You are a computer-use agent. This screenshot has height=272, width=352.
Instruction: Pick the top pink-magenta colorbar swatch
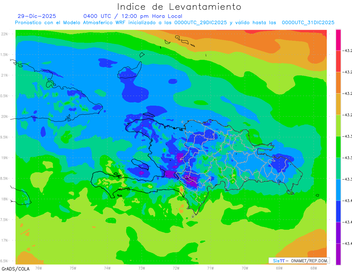[x=338, y=40]
